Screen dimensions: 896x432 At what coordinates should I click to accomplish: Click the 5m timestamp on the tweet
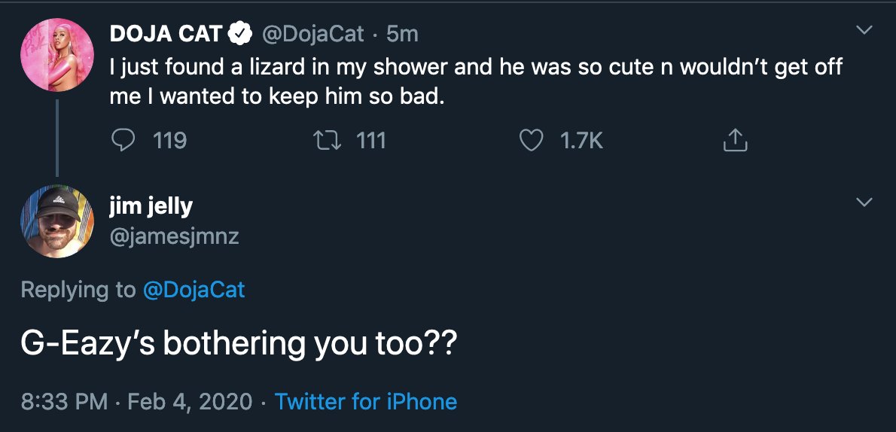pyautogui.click(x=401, y=33)
